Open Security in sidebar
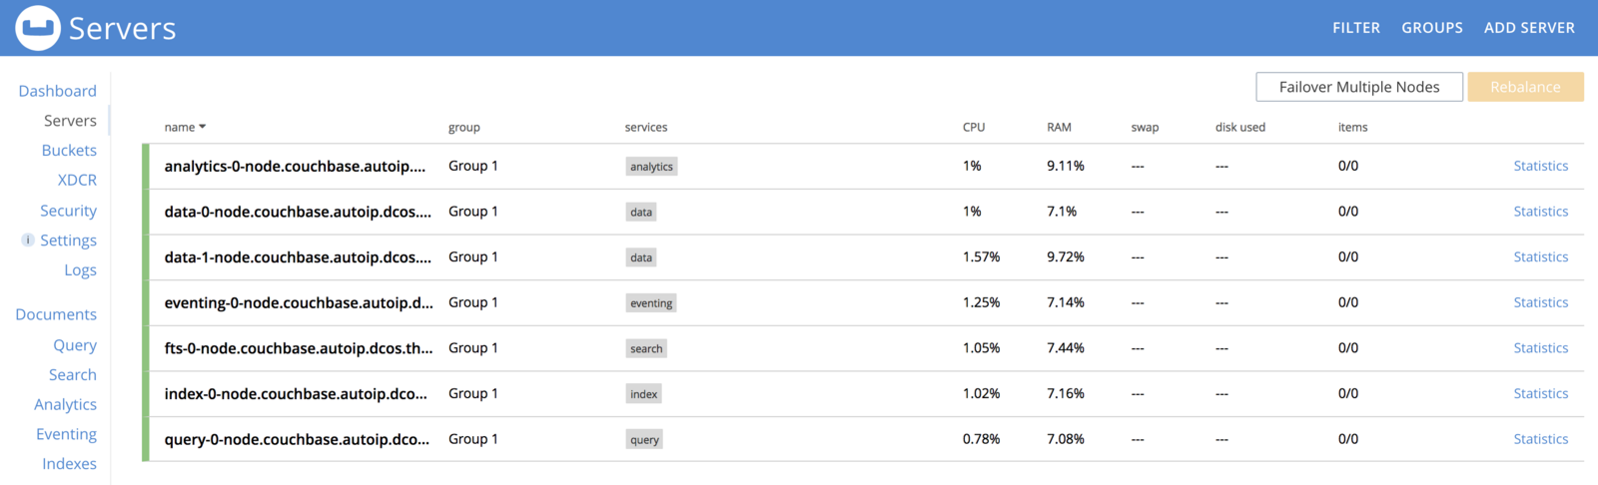 (68, 211)
